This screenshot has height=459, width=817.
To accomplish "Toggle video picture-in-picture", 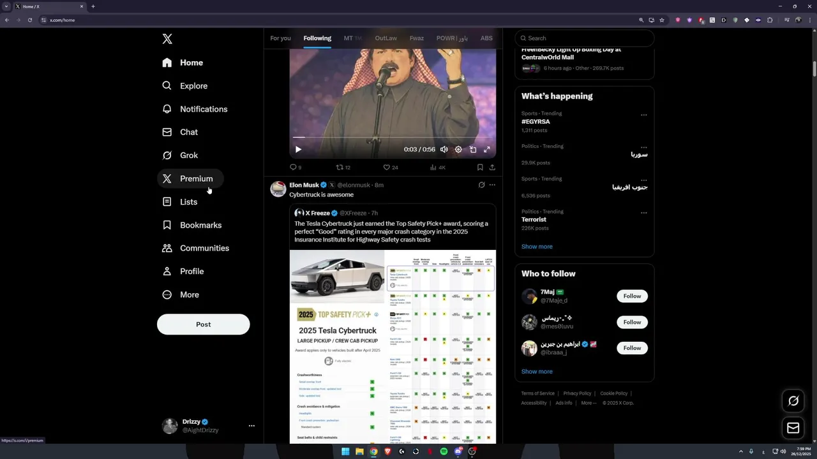I will pos(473,149).
